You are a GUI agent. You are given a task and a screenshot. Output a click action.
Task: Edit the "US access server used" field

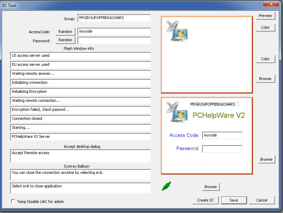click(80, 56)
